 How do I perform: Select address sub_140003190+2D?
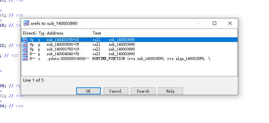tap(63, 40)
